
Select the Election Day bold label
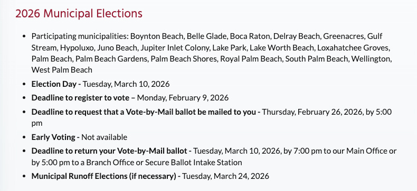point(54,84)
